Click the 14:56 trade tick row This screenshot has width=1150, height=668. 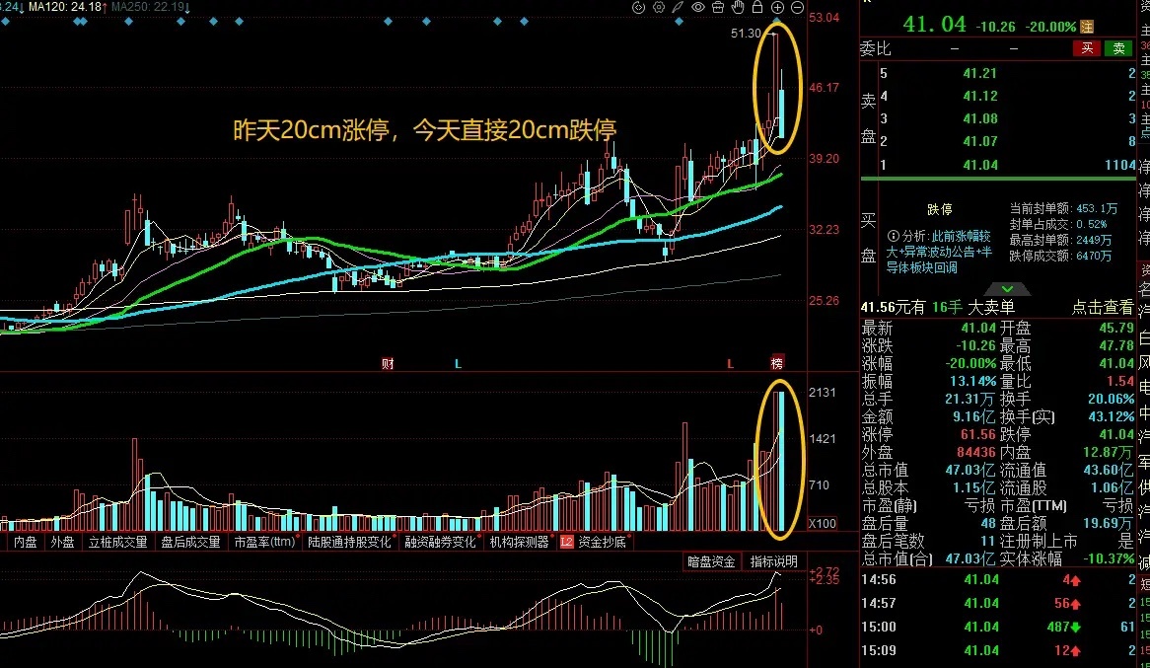click(x=998, y=580)
